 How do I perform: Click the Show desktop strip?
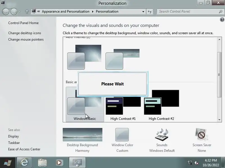pyautogui.click(x=223, y=162)
